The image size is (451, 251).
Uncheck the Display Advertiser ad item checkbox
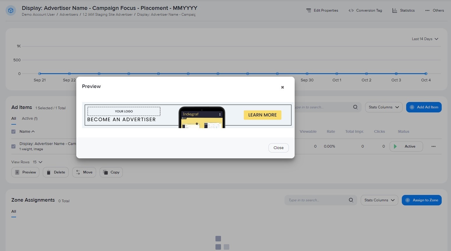tap(13, 146)
